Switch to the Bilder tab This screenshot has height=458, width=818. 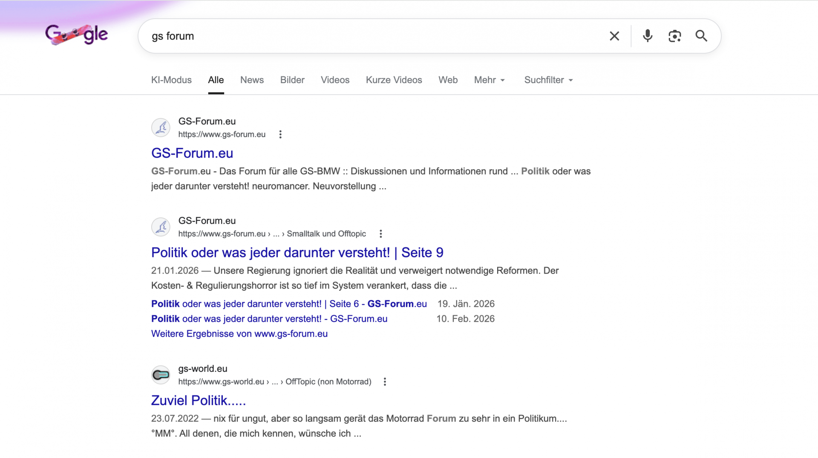click(292, 80)
